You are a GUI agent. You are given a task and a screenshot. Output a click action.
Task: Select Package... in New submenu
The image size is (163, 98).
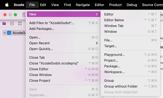[130, 66]
